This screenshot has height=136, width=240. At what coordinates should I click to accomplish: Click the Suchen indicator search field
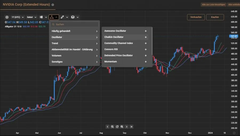coord(76,24)
